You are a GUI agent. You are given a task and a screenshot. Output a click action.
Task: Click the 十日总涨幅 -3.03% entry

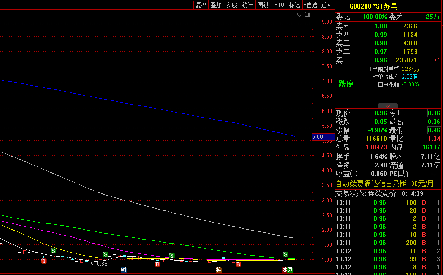(x=396, y=84)
